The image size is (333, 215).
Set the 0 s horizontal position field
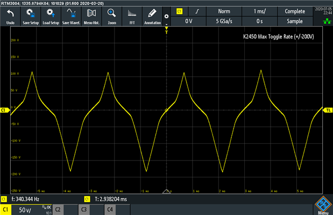(259, 21)
